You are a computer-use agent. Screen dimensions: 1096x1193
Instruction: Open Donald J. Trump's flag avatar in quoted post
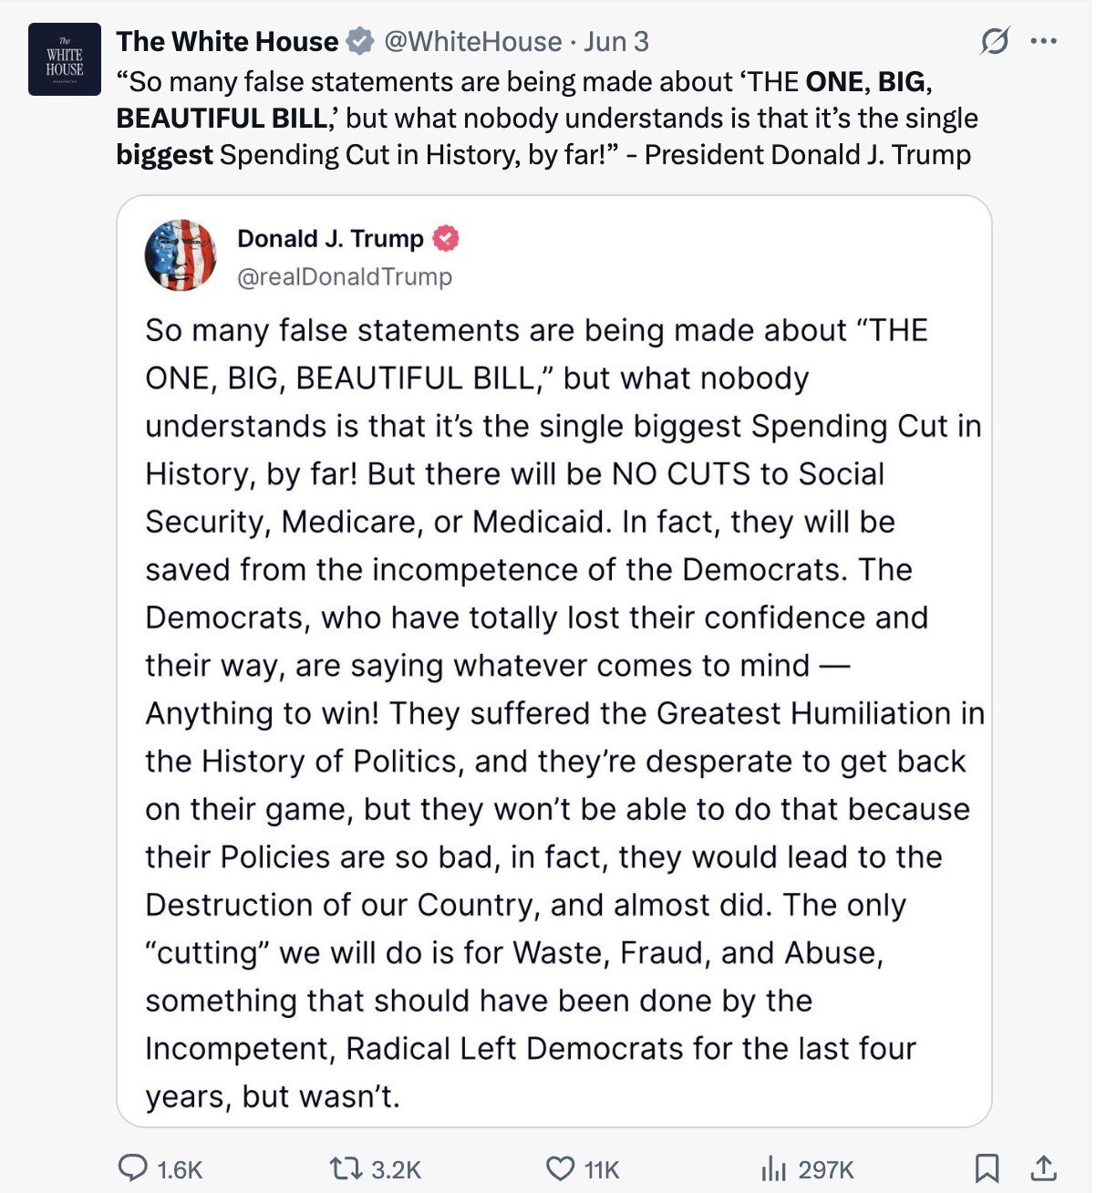pyautogui.click(x=181, y=255)
